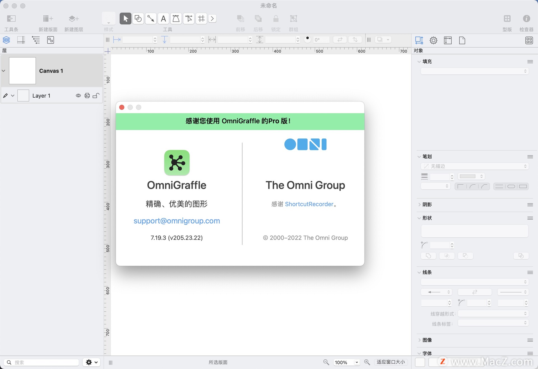Focus the 搜索 search field
Viewport: 538px width, 369px height.
click(41, 362)
